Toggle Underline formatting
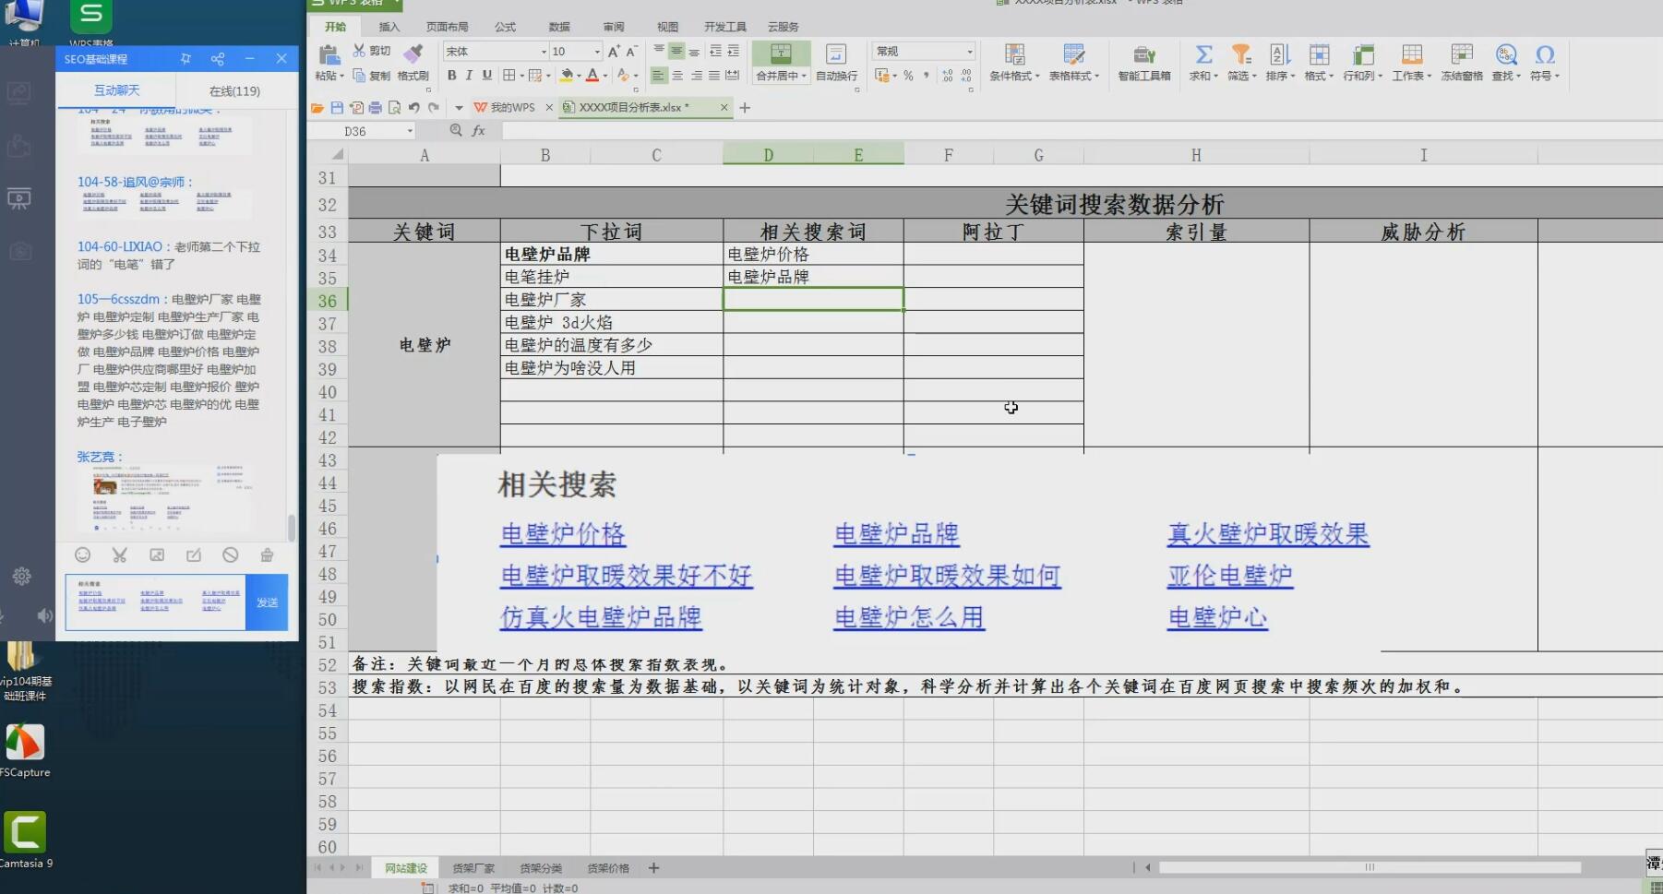This screenshot has width=1663, height=894. pyautogui.click(x=487, y=76)
